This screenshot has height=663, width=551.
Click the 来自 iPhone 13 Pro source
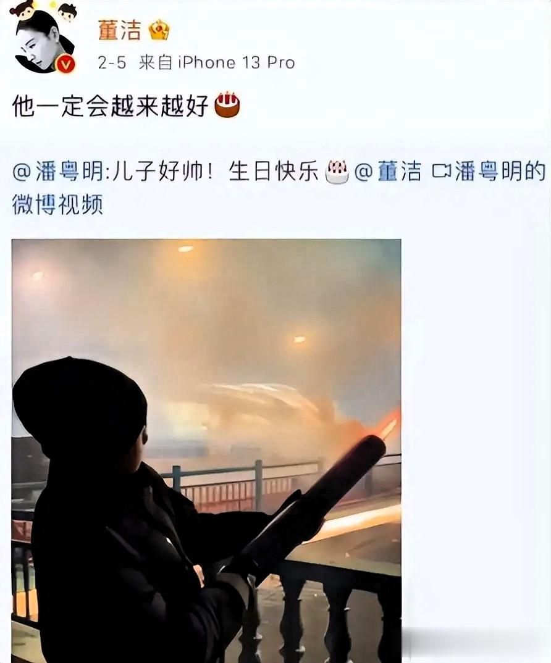coord(217,62)
